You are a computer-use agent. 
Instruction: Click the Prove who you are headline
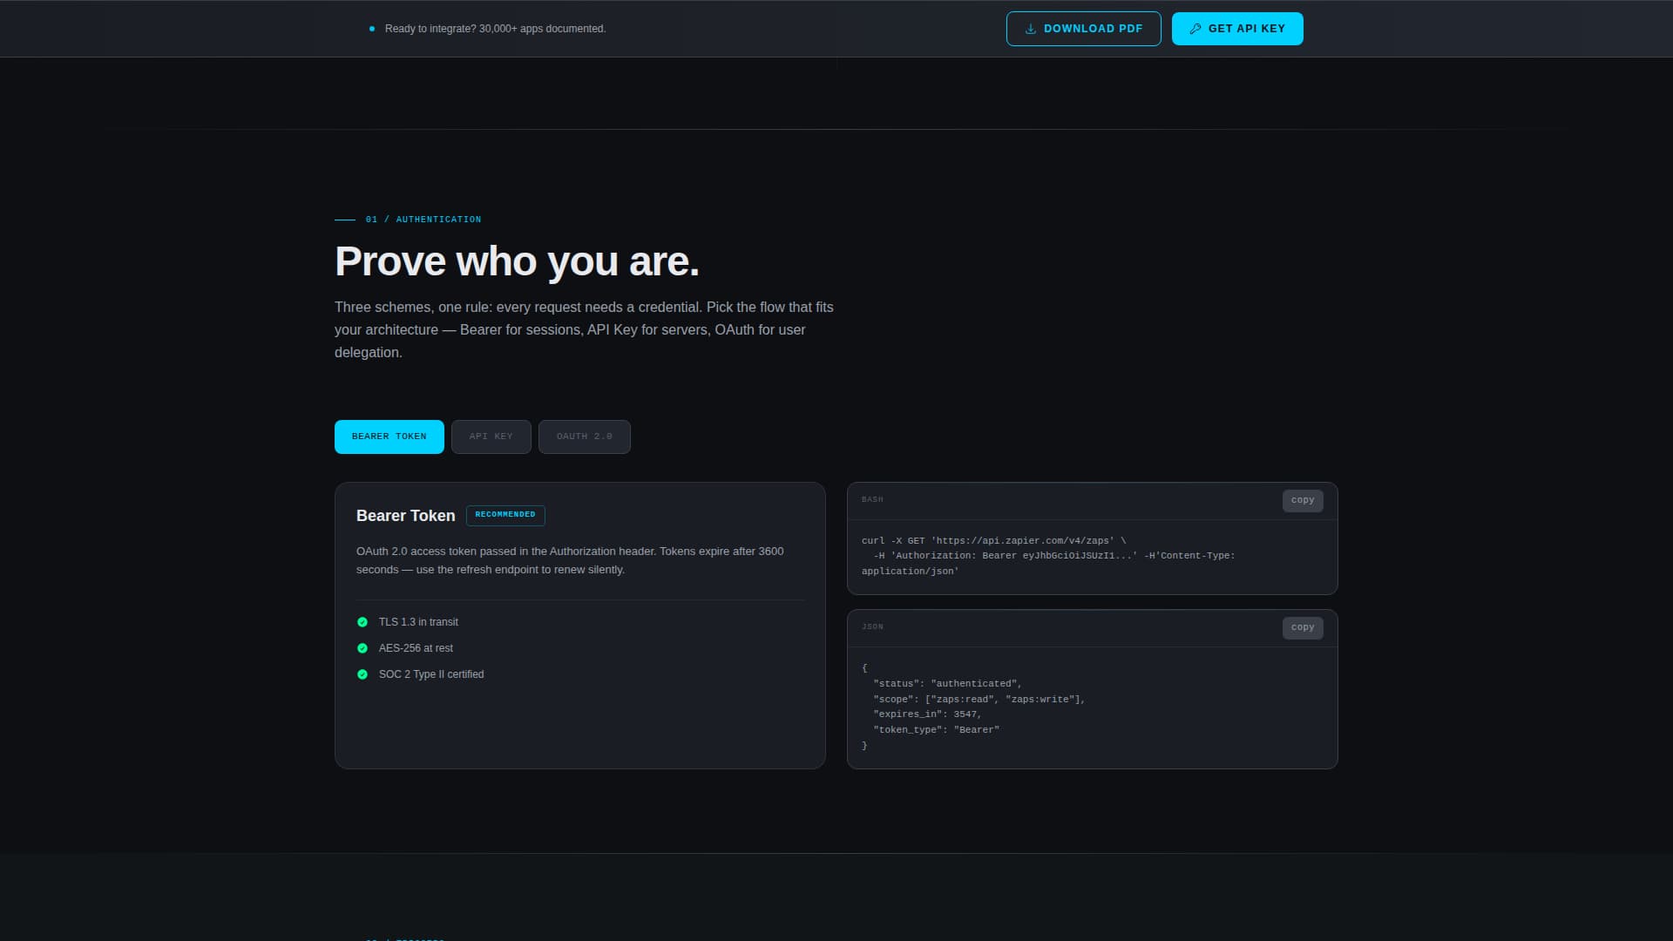coord(517,261)
